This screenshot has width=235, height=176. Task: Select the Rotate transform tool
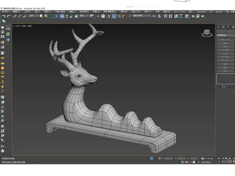[x=67, y=16]
